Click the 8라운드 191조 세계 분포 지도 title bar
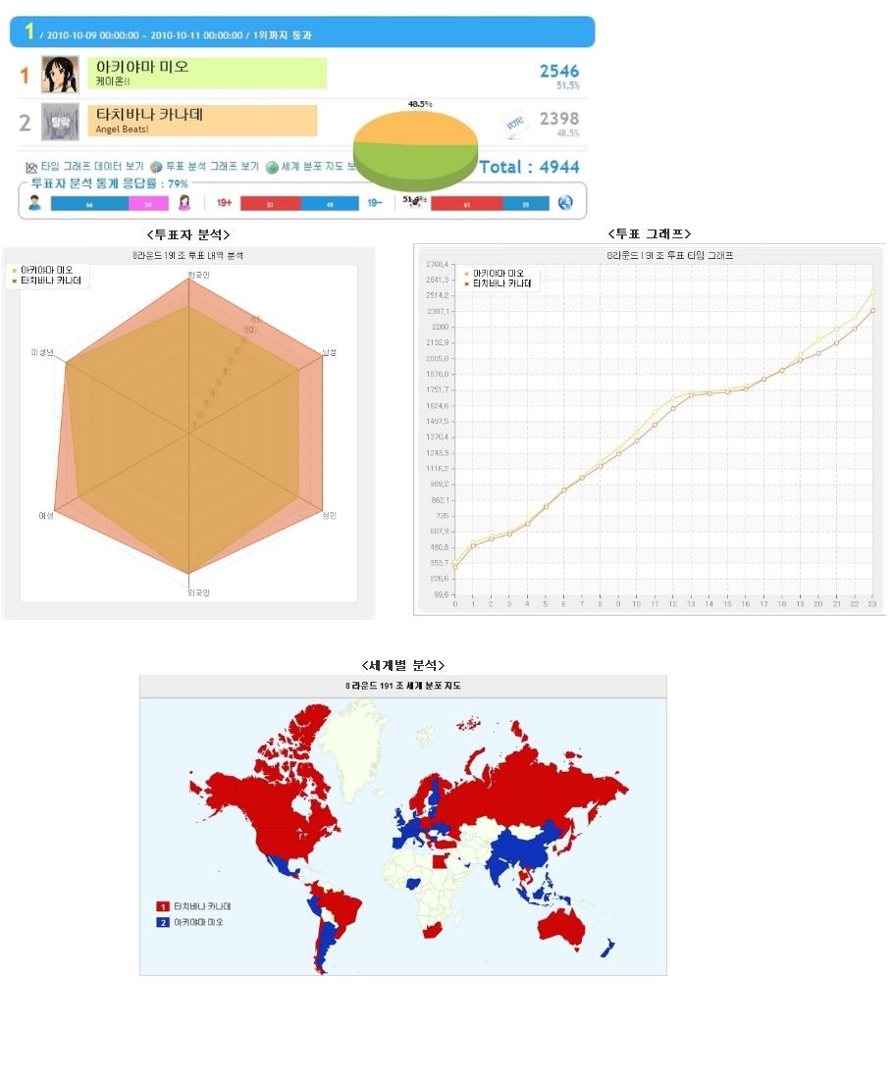Viewport: 893px width, 1078px height. pos(403,686)
